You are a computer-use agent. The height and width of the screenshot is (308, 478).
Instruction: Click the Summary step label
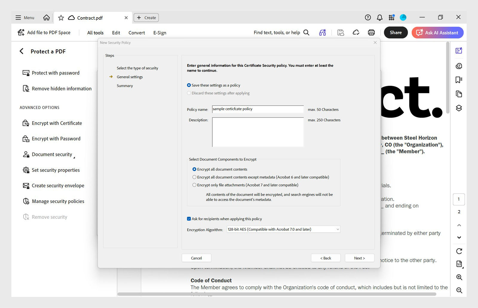pos(125,86)
